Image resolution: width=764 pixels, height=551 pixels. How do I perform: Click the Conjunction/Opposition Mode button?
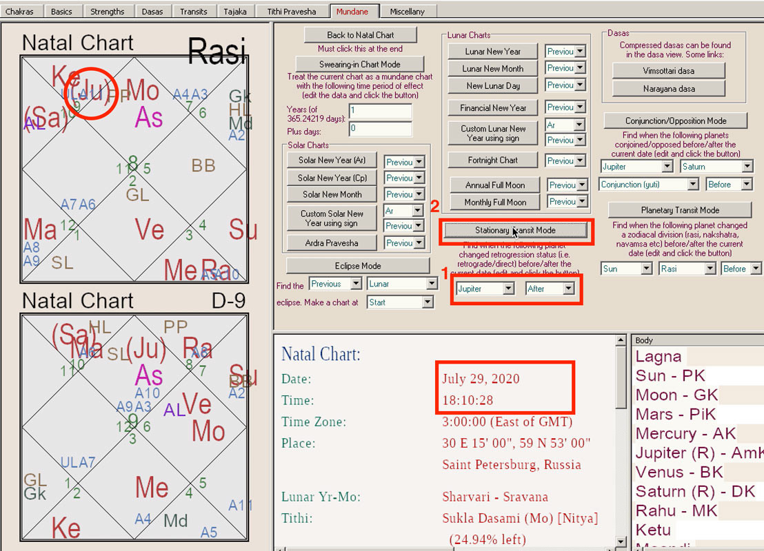[675, 121]
